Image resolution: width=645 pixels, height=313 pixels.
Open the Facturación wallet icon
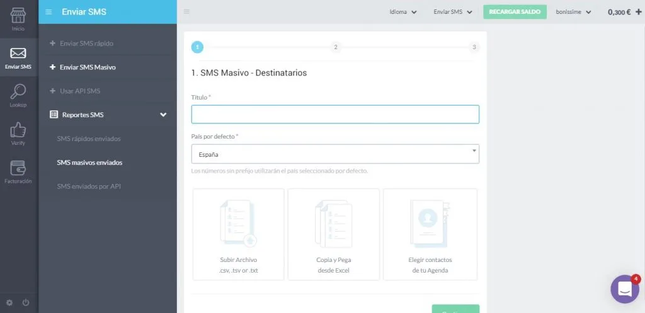pos(18,168)
